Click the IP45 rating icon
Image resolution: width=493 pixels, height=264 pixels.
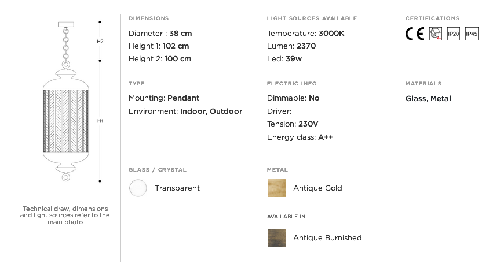click(472, 34)
